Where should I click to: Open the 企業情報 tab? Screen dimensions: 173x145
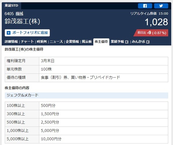(x=72, y=42)
